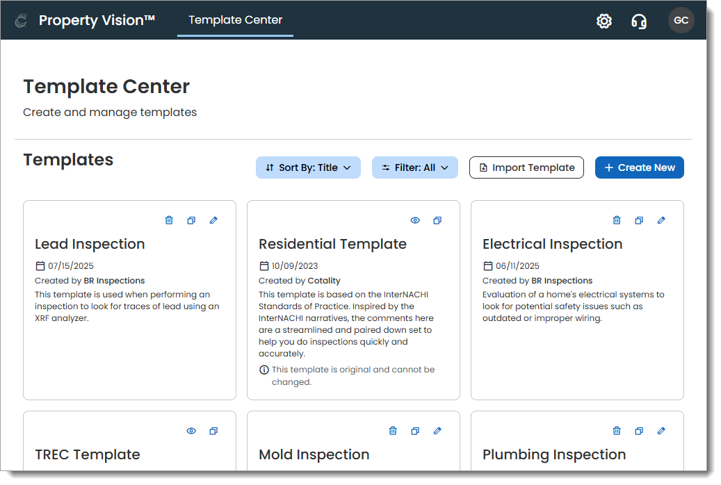Open the GC user account menu

click(681, 21)
